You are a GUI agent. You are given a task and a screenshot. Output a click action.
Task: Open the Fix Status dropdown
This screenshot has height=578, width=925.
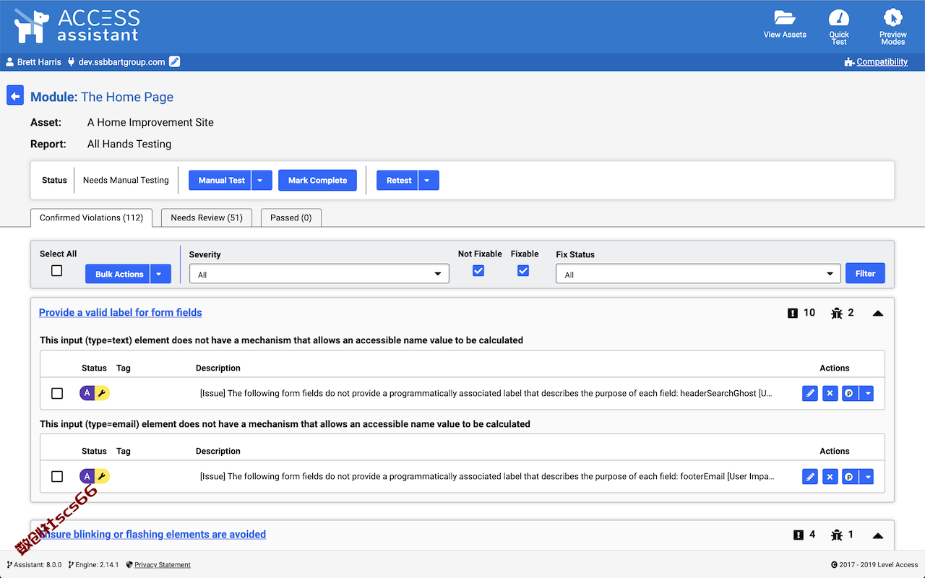pyautogui.click(x=698, y=274)
